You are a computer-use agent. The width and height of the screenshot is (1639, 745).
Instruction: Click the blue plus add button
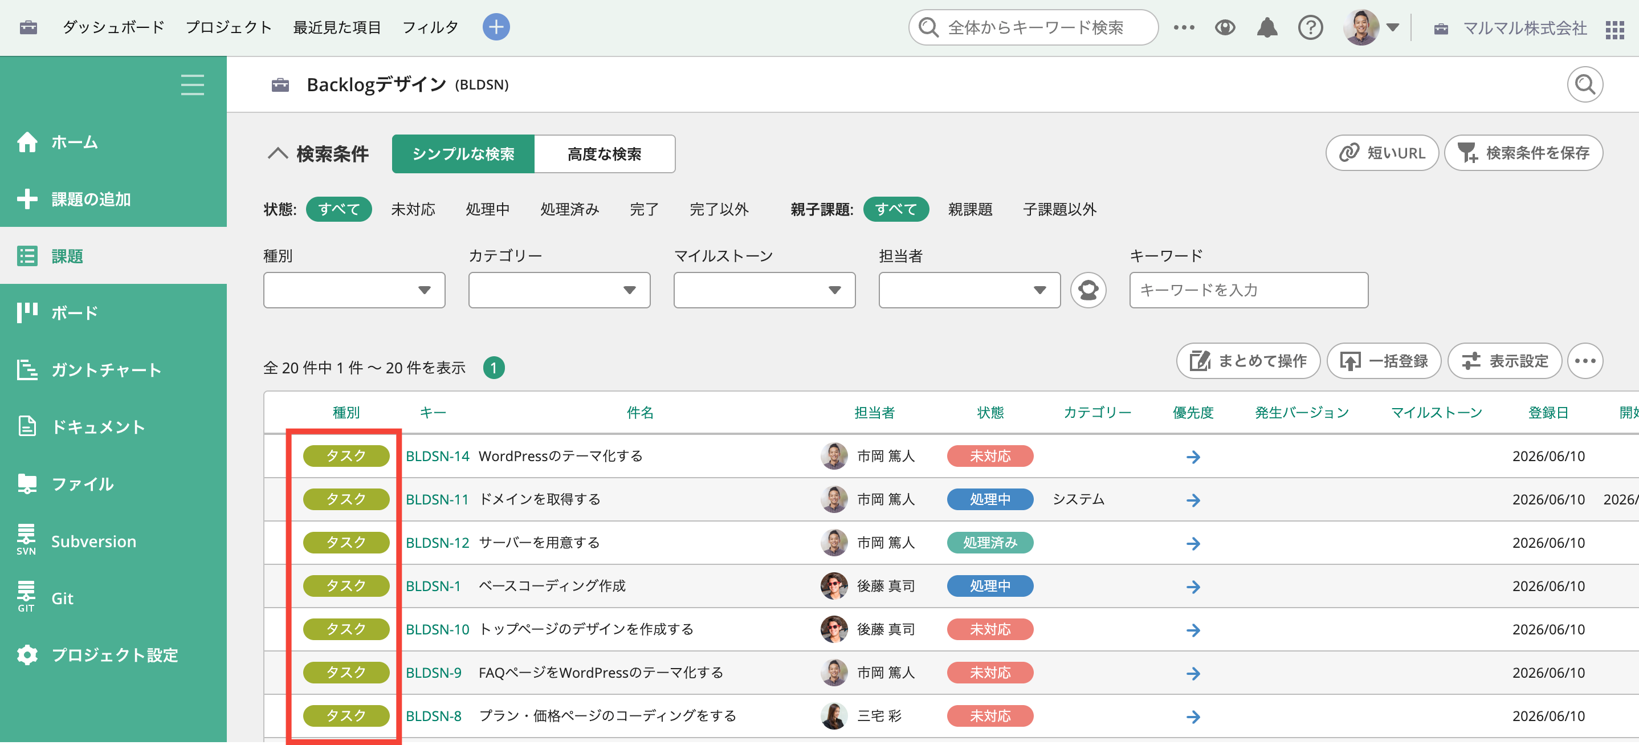496,27
